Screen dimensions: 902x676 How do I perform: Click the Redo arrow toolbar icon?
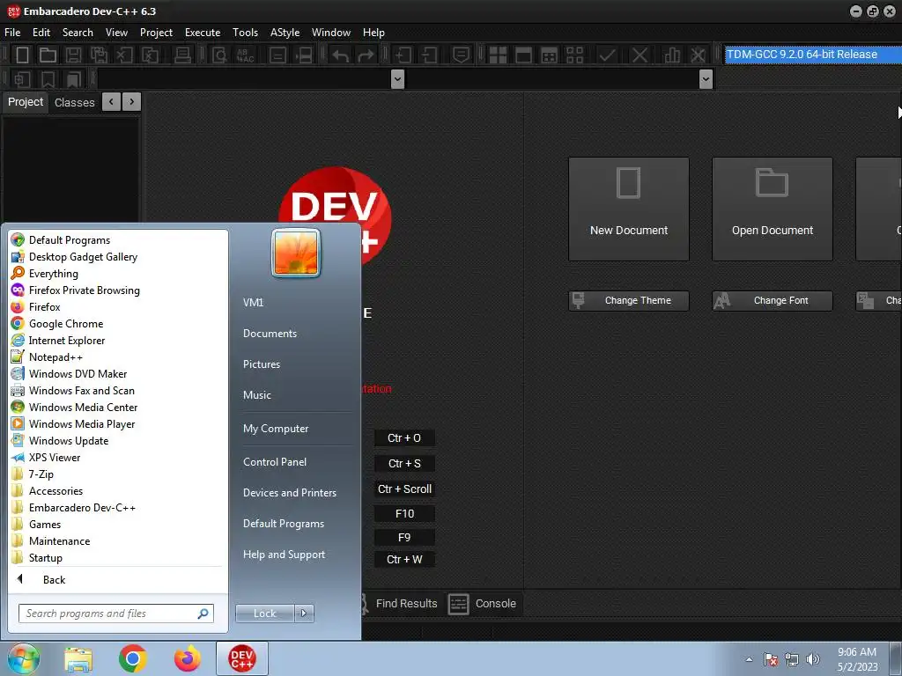366,55
